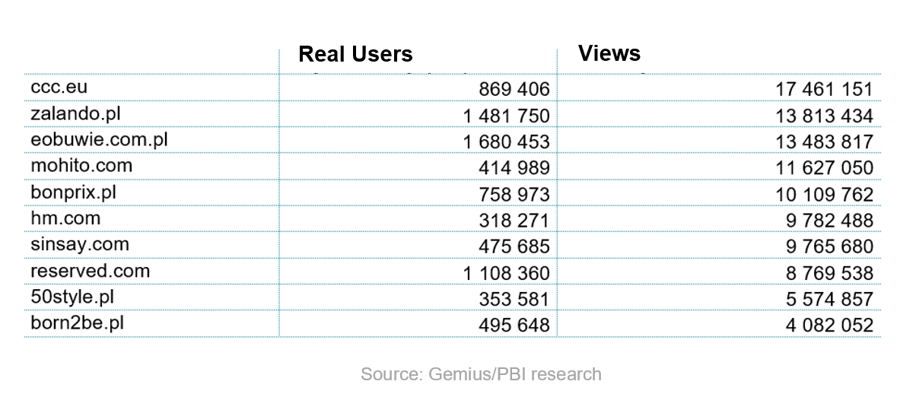Select the born2be.pl row label
Viewport: 916px width, 413px height.
point(78,324)
